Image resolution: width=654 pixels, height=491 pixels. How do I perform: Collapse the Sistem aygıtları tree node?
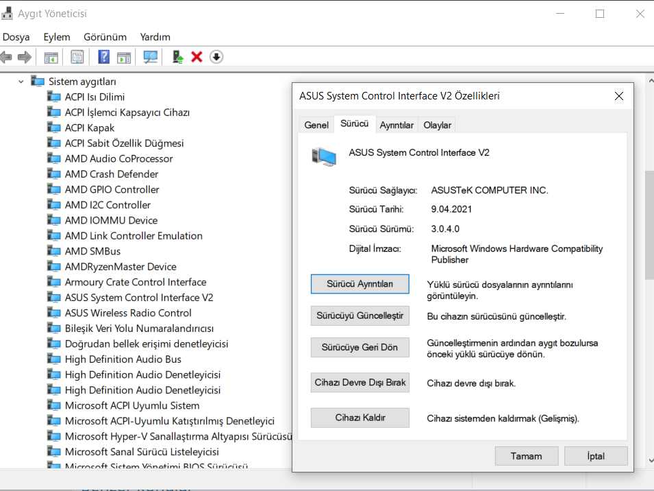point(21,82)
